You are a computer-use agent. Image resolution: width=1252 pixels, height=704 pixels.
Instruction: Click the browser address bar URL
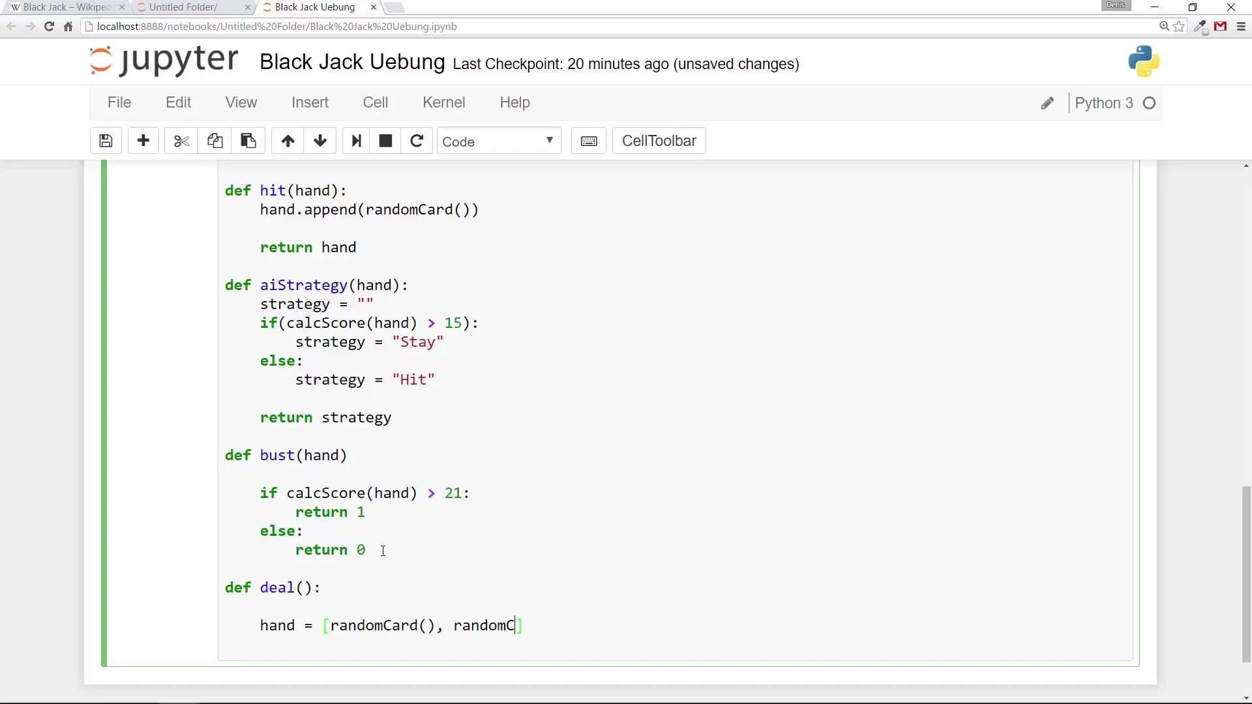click(x=276, y=27)
